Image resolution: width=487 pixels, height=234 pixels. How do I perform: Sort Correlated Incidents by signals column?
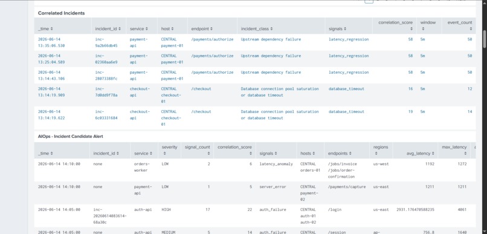[x=338, y=28]
